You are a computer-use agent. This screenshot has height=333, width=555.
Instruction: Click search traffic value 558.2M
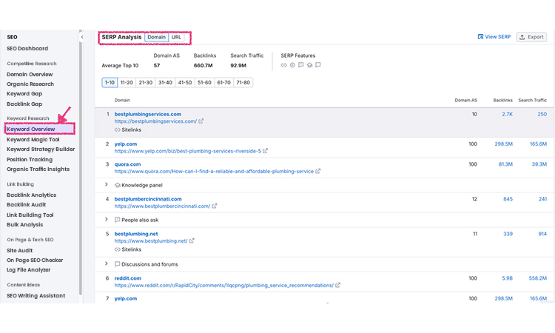tap(538, 278)
